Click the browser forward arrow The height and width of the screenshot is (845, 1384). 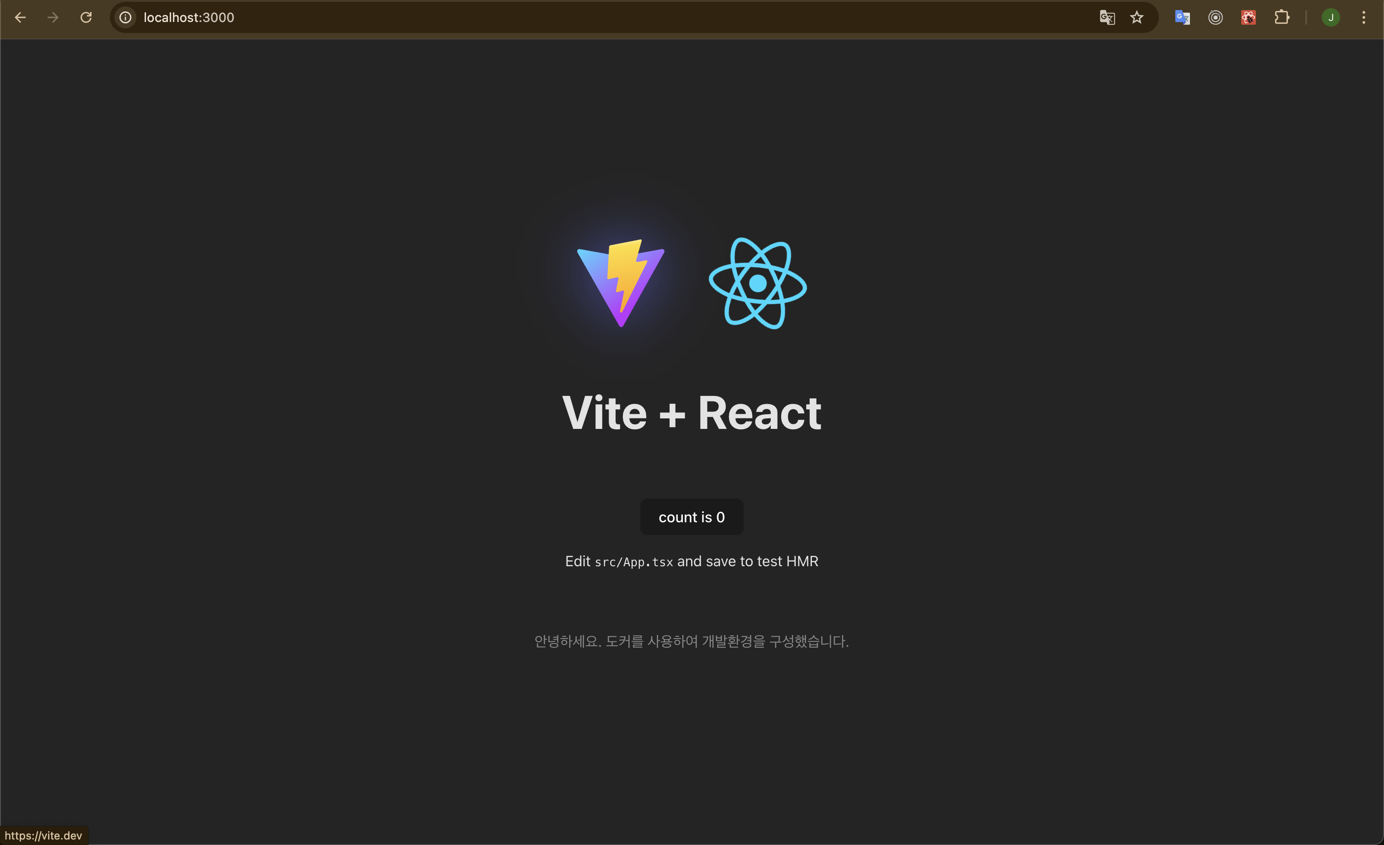(53, 17)
